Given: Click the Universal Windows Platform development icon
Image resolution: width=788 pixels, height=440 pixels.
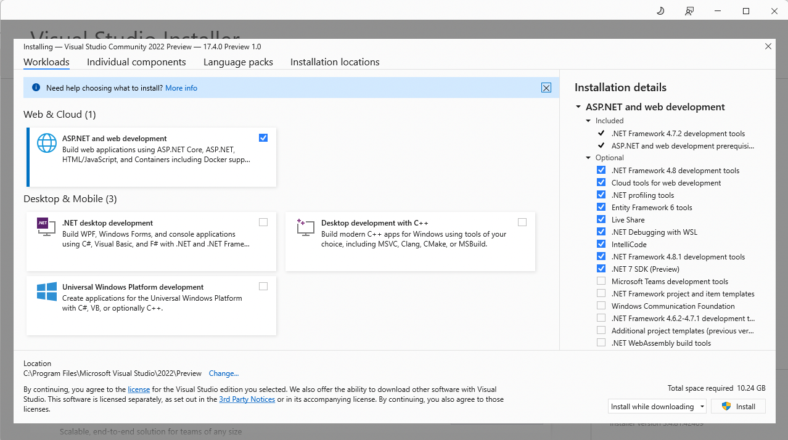Looking at the screenshot, I should point(46,291).
